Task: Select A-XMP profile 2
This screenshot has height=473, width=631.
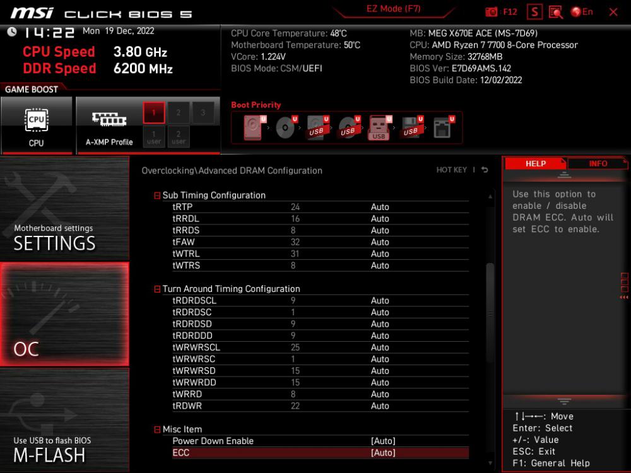Action: 179,113
